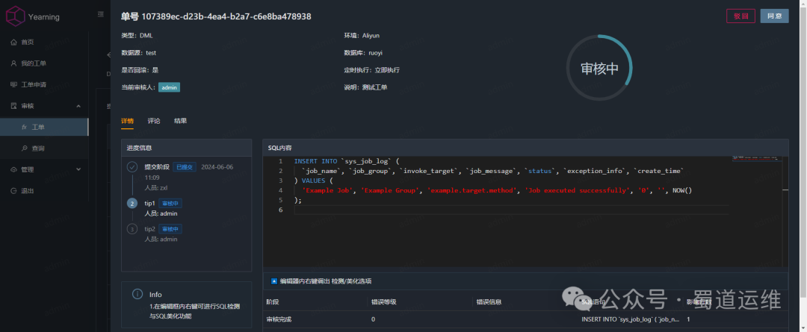807x332 pixels.
Task: Switch to the 结果 tab
Action: coord(180,122)
